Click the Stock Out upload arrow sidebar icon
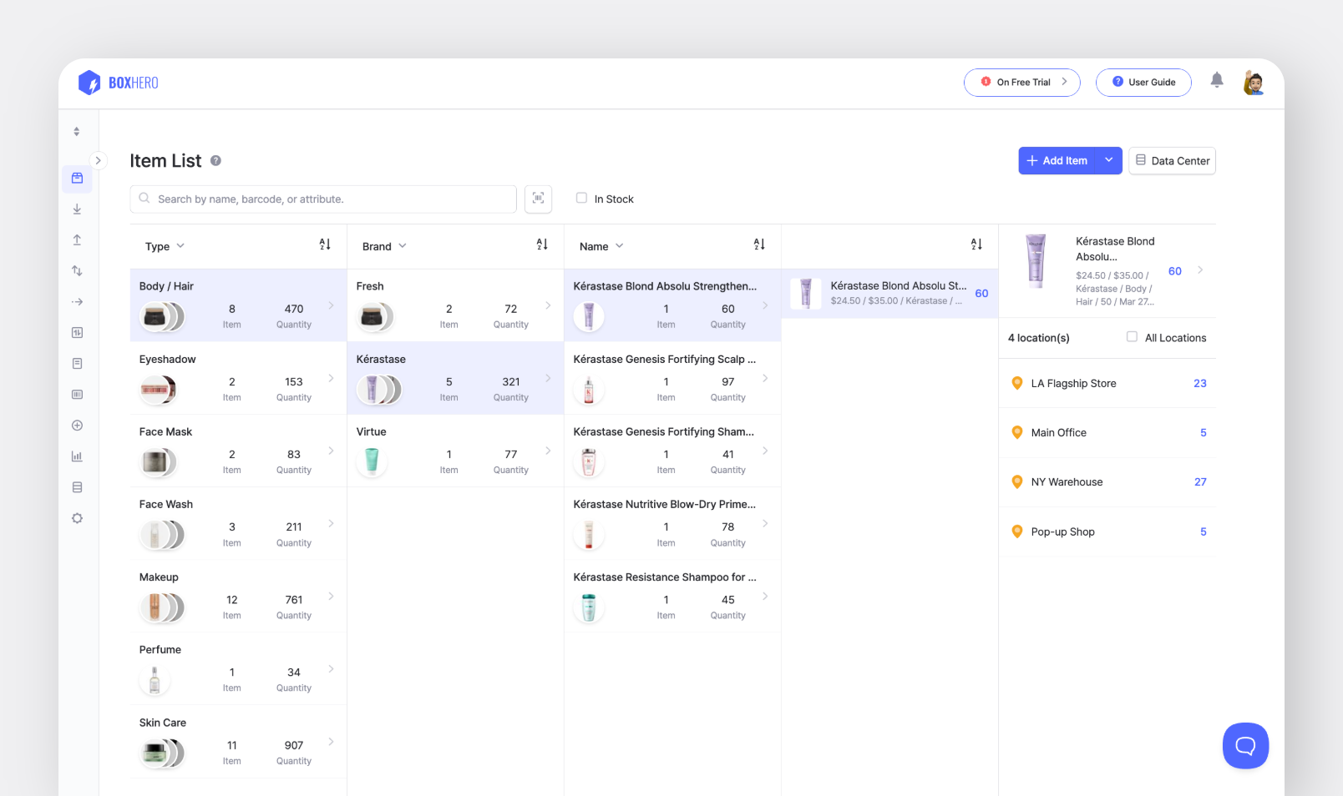The height and width of the screenshot is (796, 1343). click(x=77, y=240)
